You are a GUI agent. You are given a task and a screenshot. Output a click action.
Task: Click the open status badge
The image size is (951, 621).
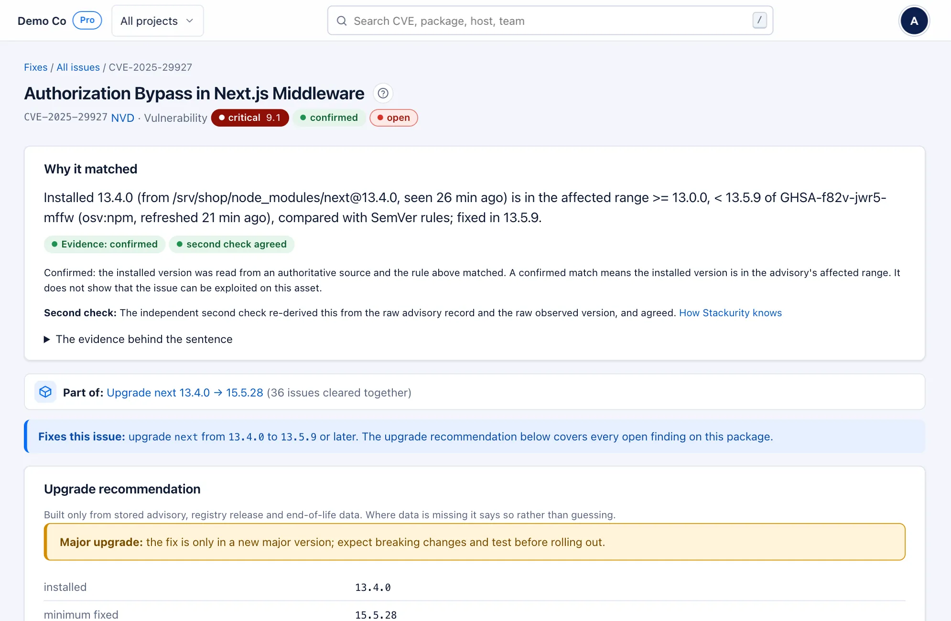pyautogui.click(x=394, y=118)
